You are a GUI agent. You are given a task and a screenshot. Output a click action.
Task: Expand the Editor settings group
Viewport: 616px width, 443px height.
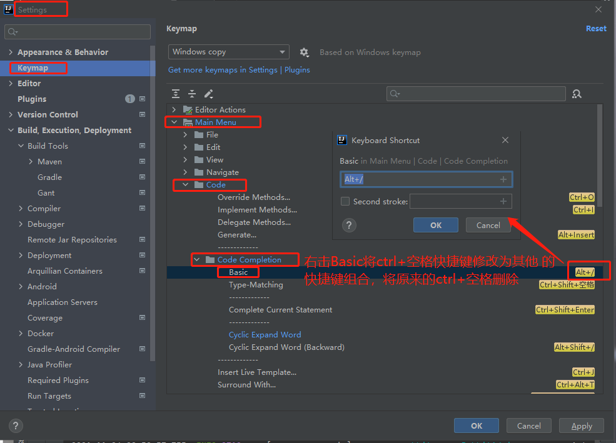point(11,83)
